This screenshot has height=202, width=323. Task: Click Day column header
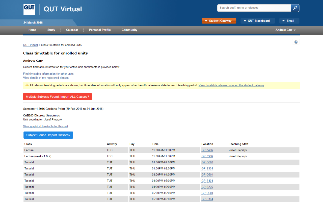[x=132, y=144]
